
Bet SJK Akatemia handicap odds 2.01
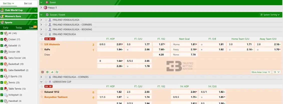tap(110, 44)
